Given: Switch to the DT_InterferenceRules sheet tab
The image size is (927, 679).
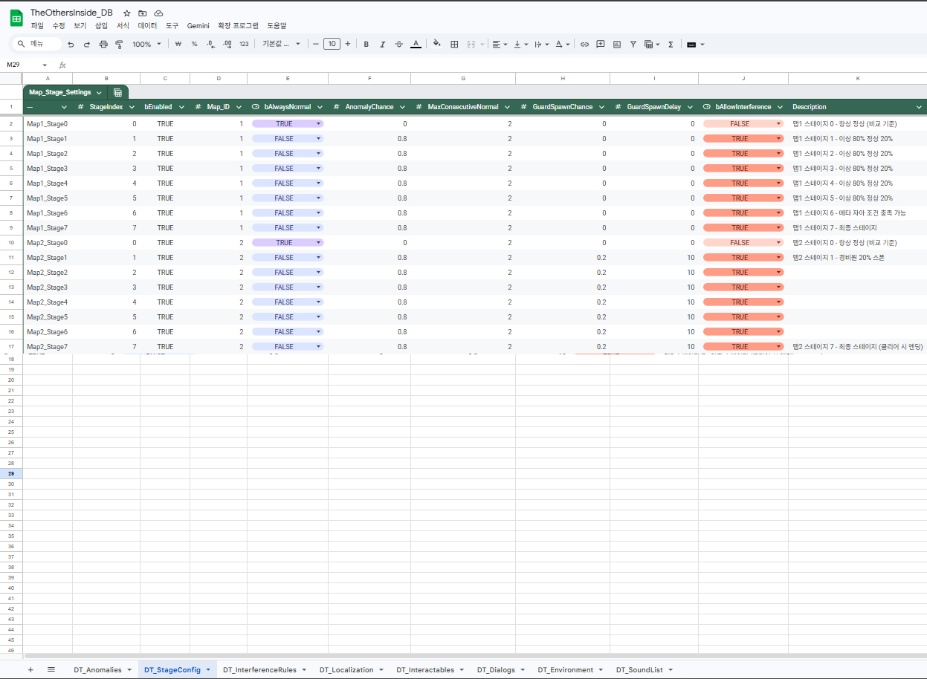Looking at the screenshot, I should [265, 669].
